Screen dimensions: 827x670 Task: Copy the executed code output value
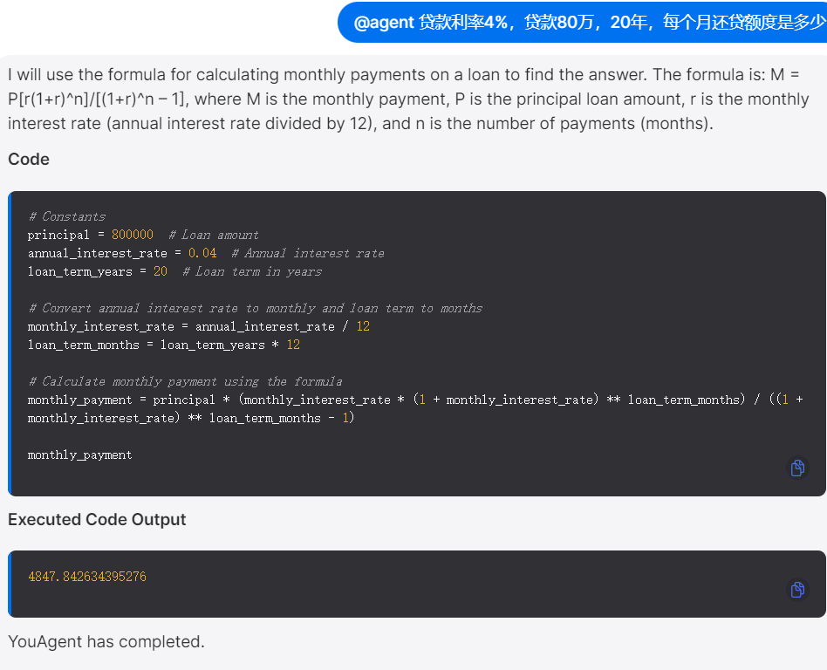(797, 589)
